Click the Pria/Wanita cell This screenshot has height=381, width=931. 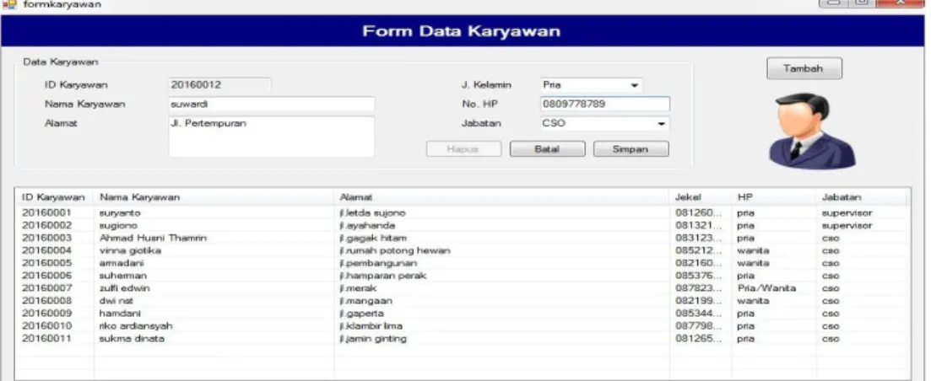click(x=766, y=288)
